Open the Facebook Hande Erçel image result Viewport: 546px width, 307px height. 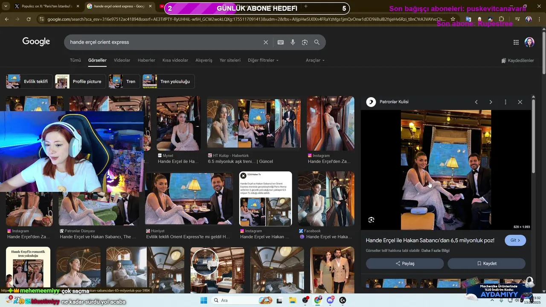tap(326, 199)
